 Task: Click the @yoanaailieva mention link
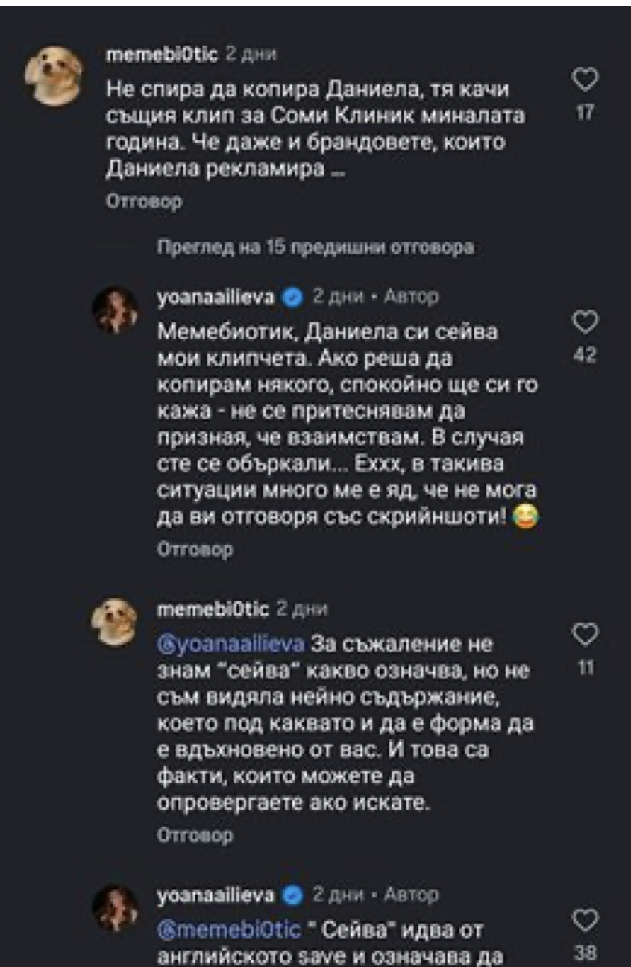(x=231, y=644)
